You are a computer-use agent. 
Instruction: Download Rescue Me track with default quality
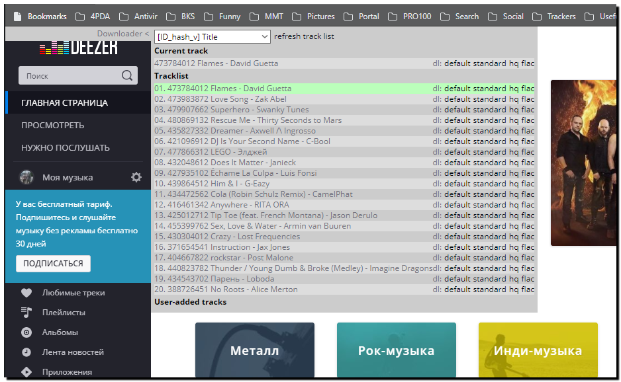[x=457, y=120]
